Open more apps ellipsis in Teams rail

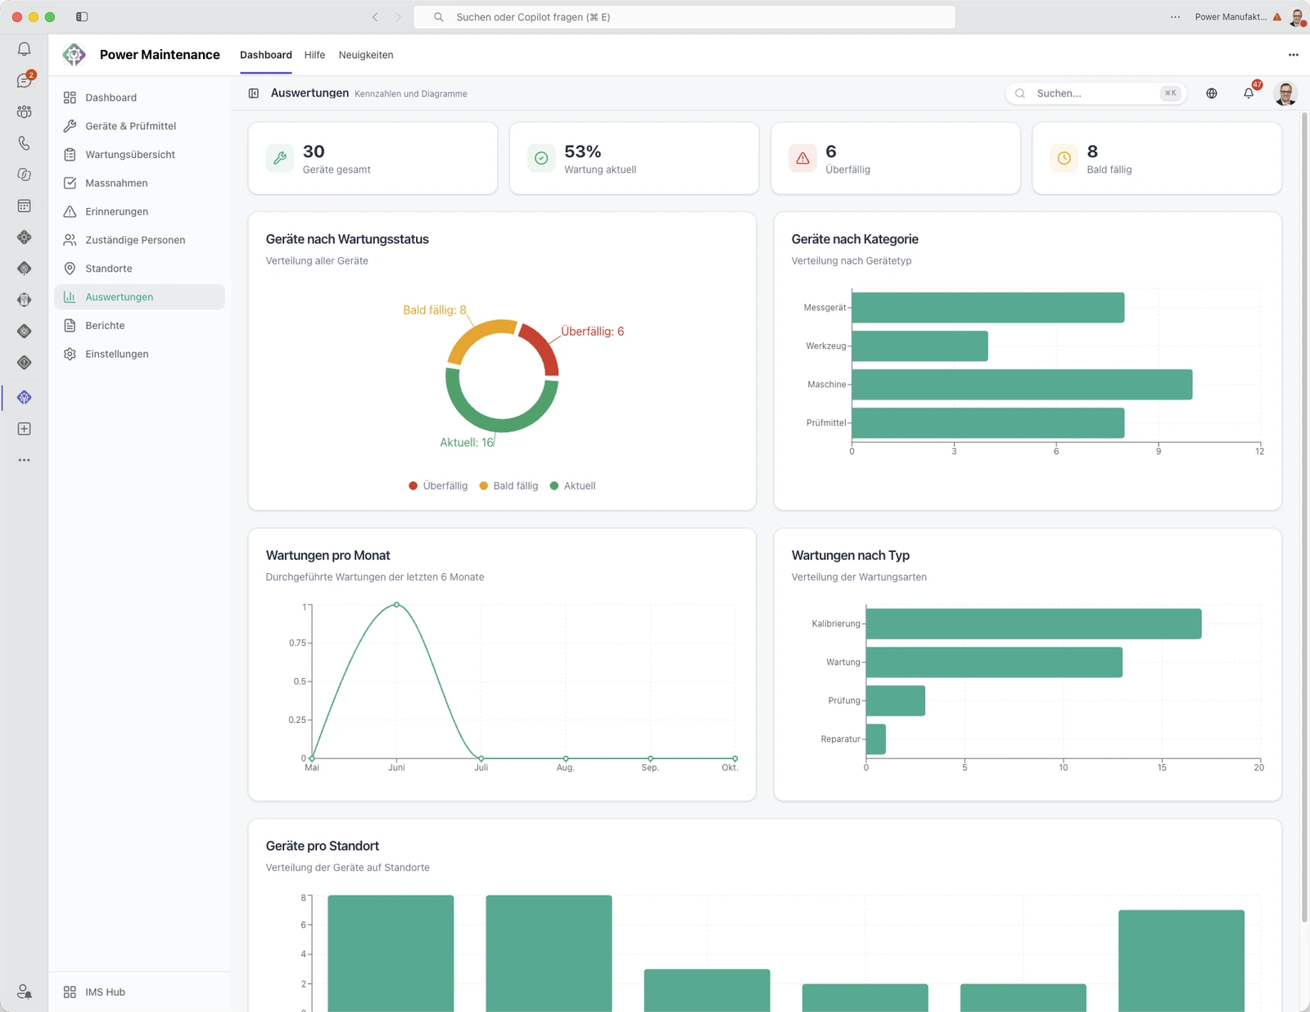[25, 460]
